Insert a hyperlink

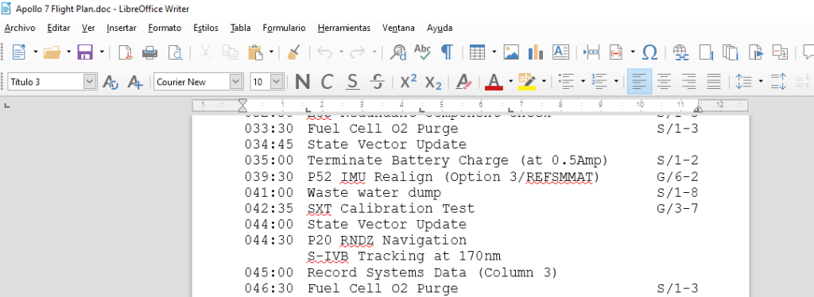tap(680, 52)
